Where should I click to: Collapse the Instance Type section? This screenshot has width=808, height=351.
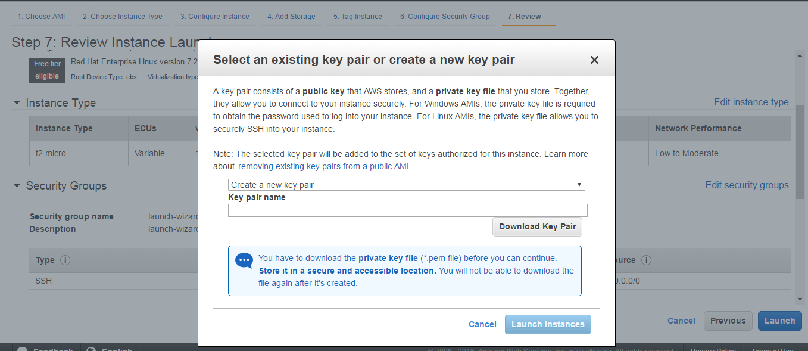click(17, 103)
